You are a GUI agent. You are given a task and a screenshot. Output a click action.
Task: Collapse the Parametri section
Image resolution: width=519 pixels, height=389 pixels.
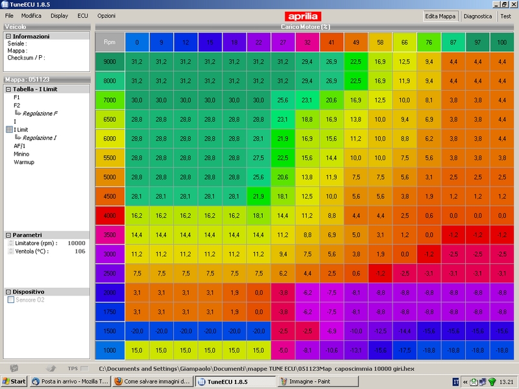click(8, 235)
